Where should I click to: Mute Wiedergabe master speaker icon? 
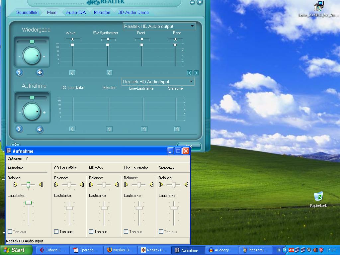(40, 72)
